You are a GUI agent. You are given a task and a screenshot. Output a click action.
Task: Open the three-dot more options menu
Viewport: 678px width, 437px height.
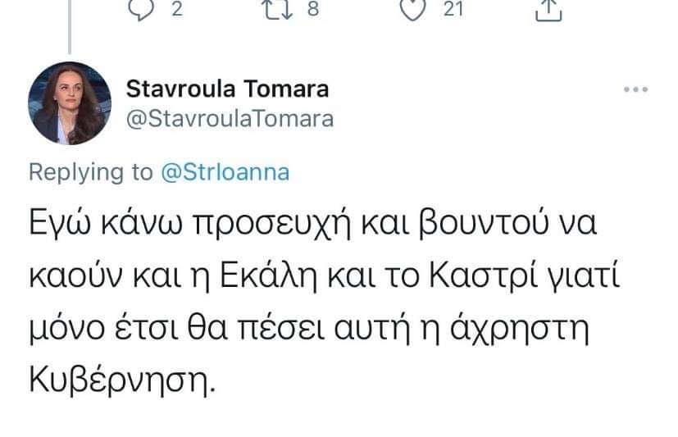[x=636, y=89]
